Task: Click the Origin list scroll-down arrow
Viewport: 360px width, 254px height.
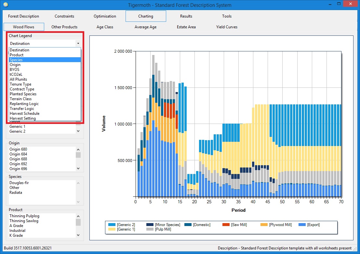Action: click(x=78, y=168)
